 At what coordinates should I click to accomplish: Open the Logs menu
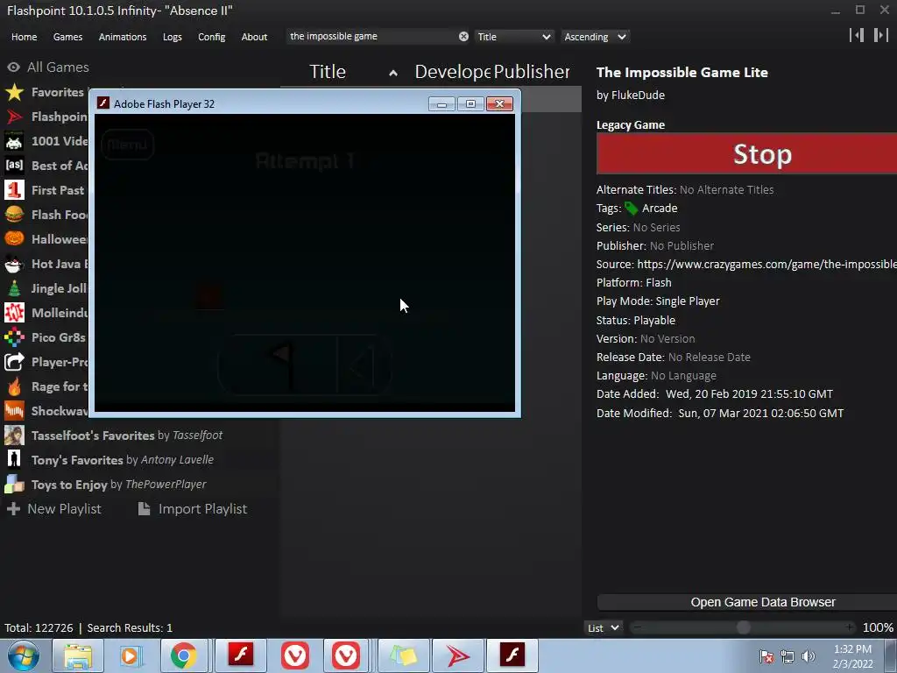pyautogui.click(x=173, y=37)
